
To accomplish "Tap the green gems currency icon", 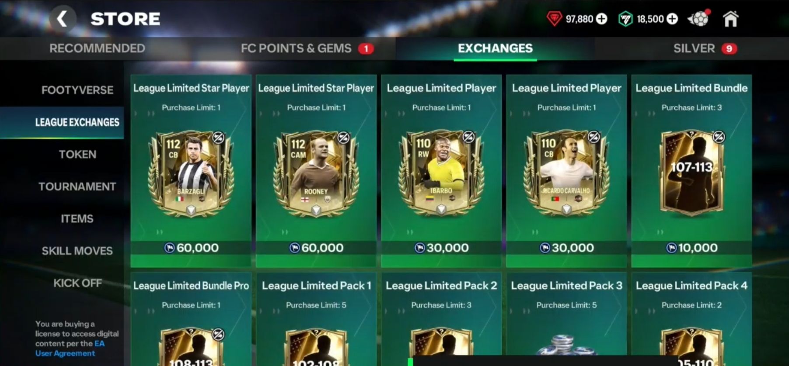I will [625, 19].
